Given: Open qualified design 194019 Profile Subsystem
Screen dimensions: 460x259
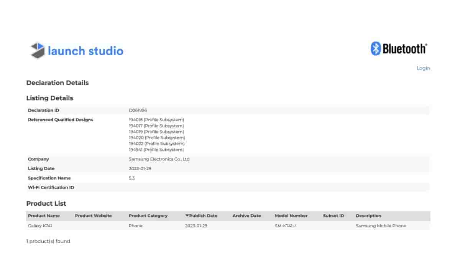Looking at the screenshot, I should click(156, 132).
